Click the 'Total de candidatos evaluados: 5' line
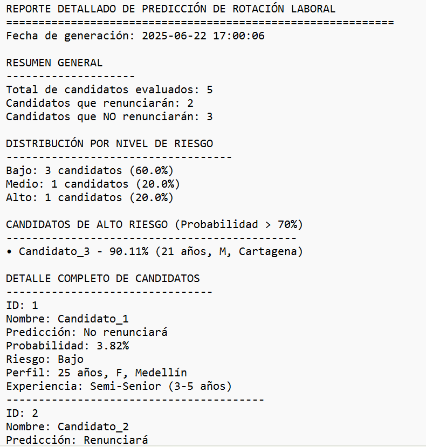 [109, 90]
